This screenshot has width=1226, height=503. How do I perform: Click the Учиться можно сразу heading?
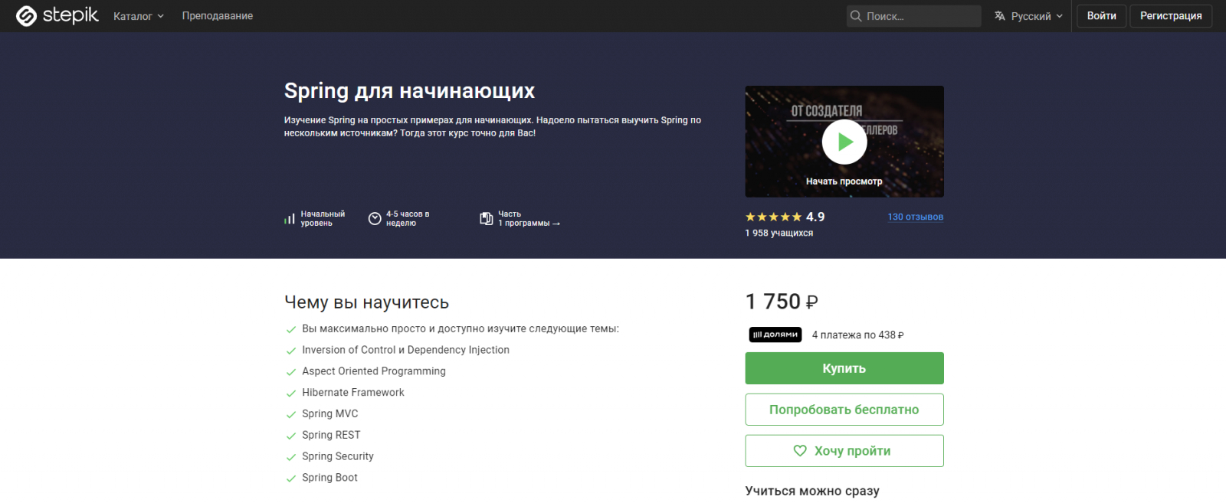tap(812, 491)
